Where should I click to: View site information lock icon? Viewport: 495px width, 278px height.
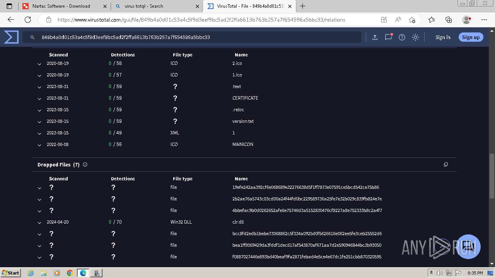tap(49, 20)
